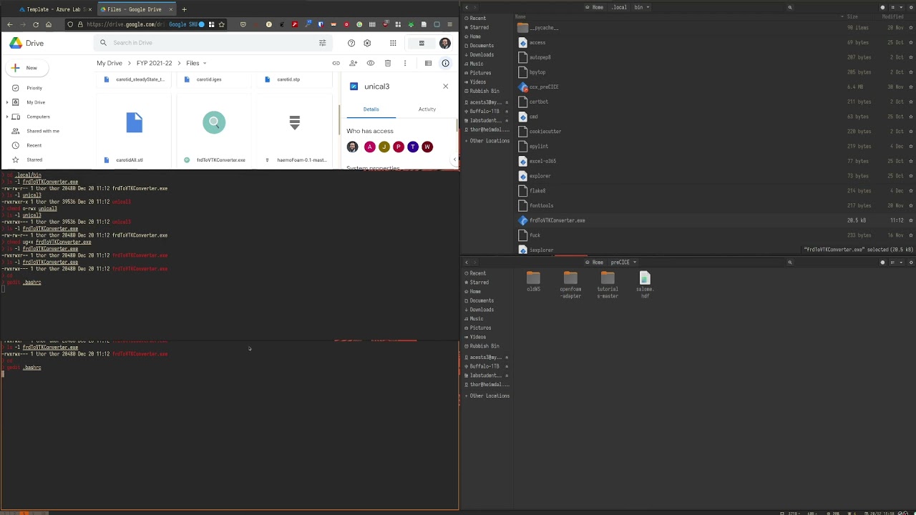Toggle star for the autopep8 file row
916x515 pixels.
(x=911, y=57)
